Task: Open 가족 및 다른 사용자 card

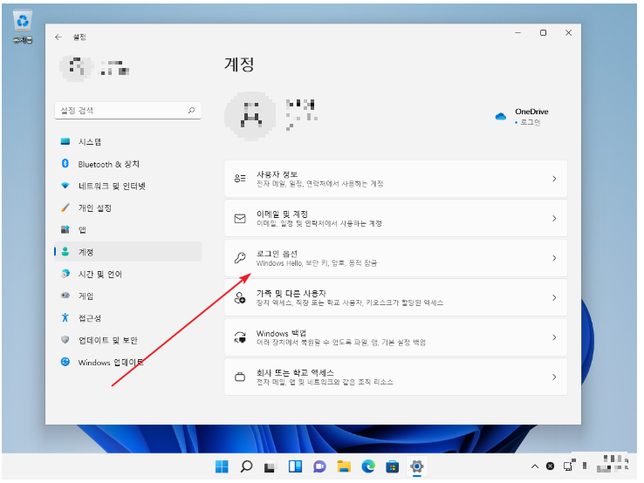Action: [396, 297]
